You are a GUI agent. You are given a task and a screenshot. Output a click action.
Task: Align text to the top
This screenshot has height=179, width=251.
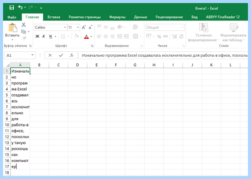pyautogui.click(x=99, y=27)
